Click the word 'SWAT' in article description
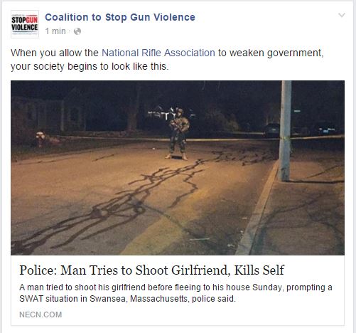356x333 pixels. [x=31, y=299]
